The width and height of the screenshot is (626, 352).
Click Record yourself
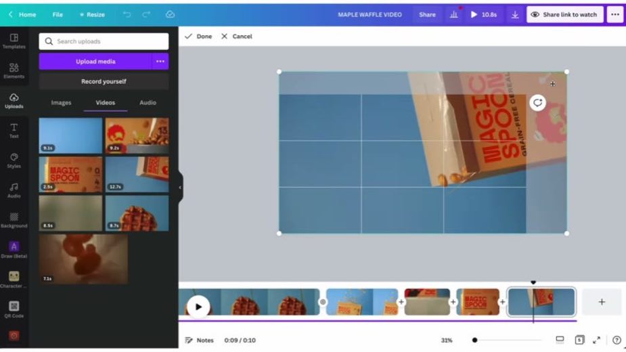click(104, 81)
